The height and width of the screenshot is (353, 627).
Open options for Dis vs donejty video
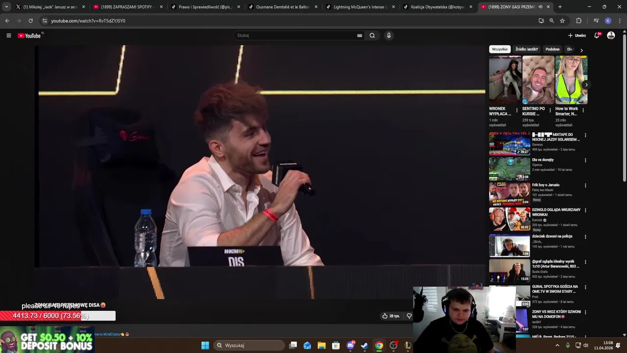pos(585,160)
